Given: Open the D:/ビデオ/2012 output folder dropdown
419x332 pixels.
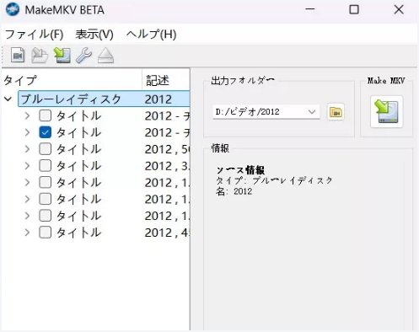Looking at the screenshot, I should (x=311, y=112).
